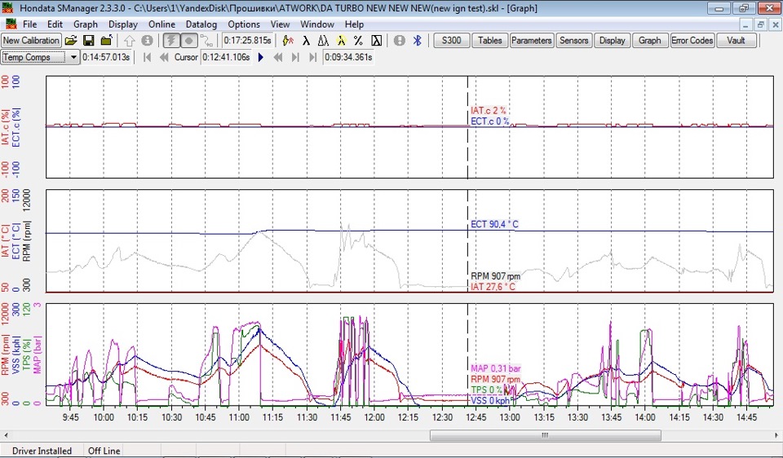The image size is (783, 458).
Task: Open the Help menu
Action: (x=354, y=24)
